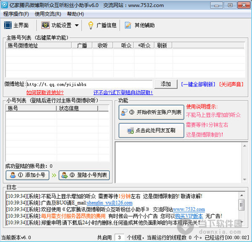Click the 当前版本v6.0 status text
Viewport: 252px width, 242px height.
(16, 237)
